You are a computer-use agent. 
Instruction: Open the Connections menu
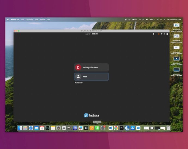(29, 20)
